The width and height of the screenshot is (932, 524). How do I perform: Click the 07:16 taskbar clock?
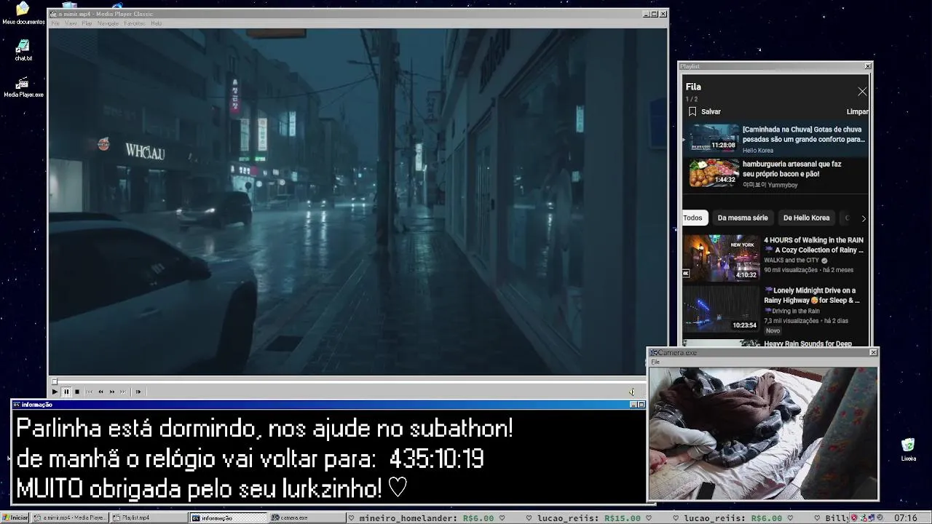point(905,518)
